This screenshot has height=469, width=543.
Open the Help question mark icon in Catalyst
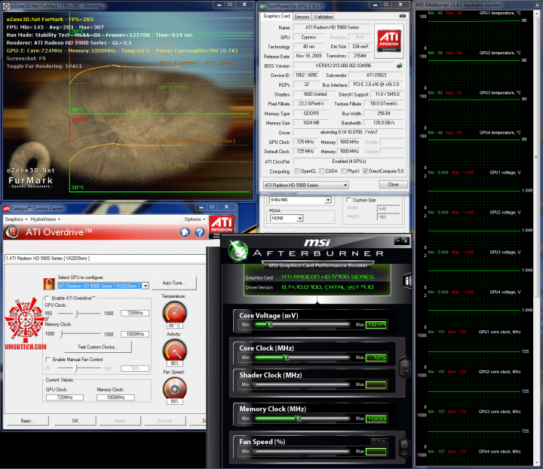click(x=200, y=232)
